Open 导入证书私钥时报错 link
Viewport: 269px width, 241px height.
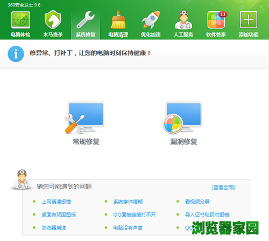coord(207,215)
